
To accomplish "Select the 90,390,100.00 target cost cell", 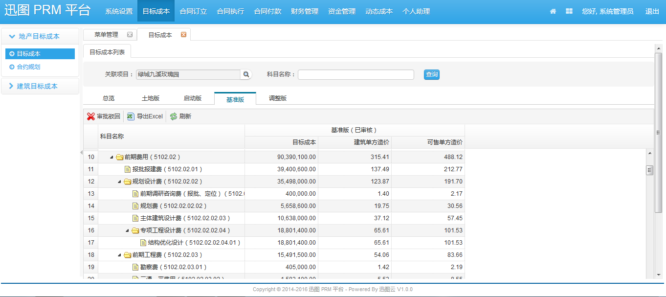I will (281, 157).
